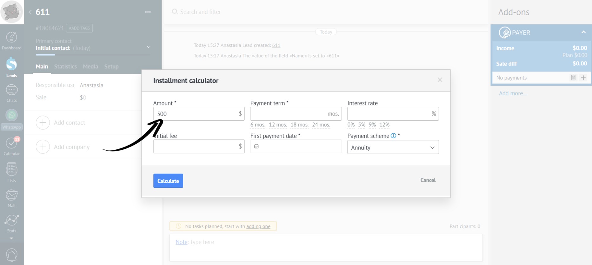
Task: Expand the Initial contact stage dropdown
Action: point(149,47)
